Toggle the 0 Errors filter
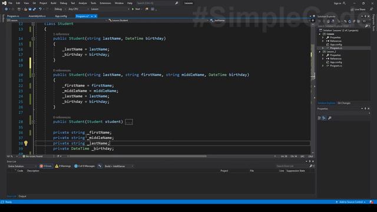The image size is (377, 212). pyautogui.click(x=46, y=166)
